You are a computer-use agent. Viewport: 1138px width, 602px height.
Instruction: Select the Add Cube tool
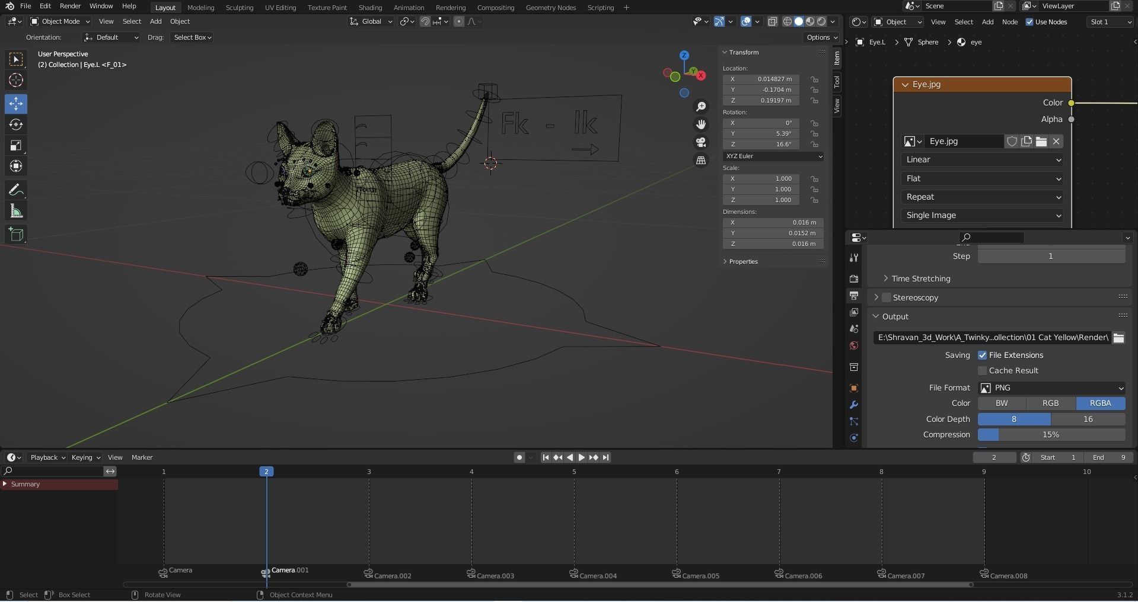coord(16,235)
